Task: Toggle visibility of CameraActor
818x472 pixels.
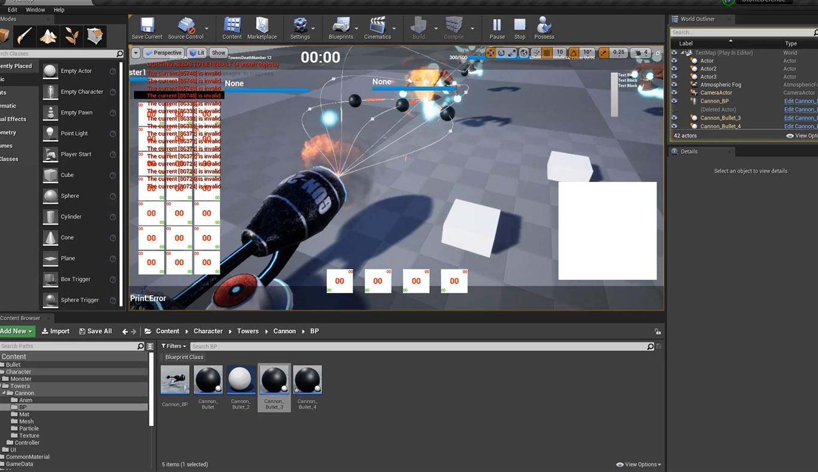Action: coord(674,93)
